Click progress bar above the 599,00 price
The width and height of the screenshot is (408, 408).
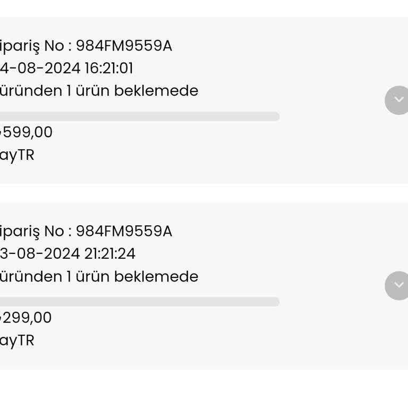point(139,116)
